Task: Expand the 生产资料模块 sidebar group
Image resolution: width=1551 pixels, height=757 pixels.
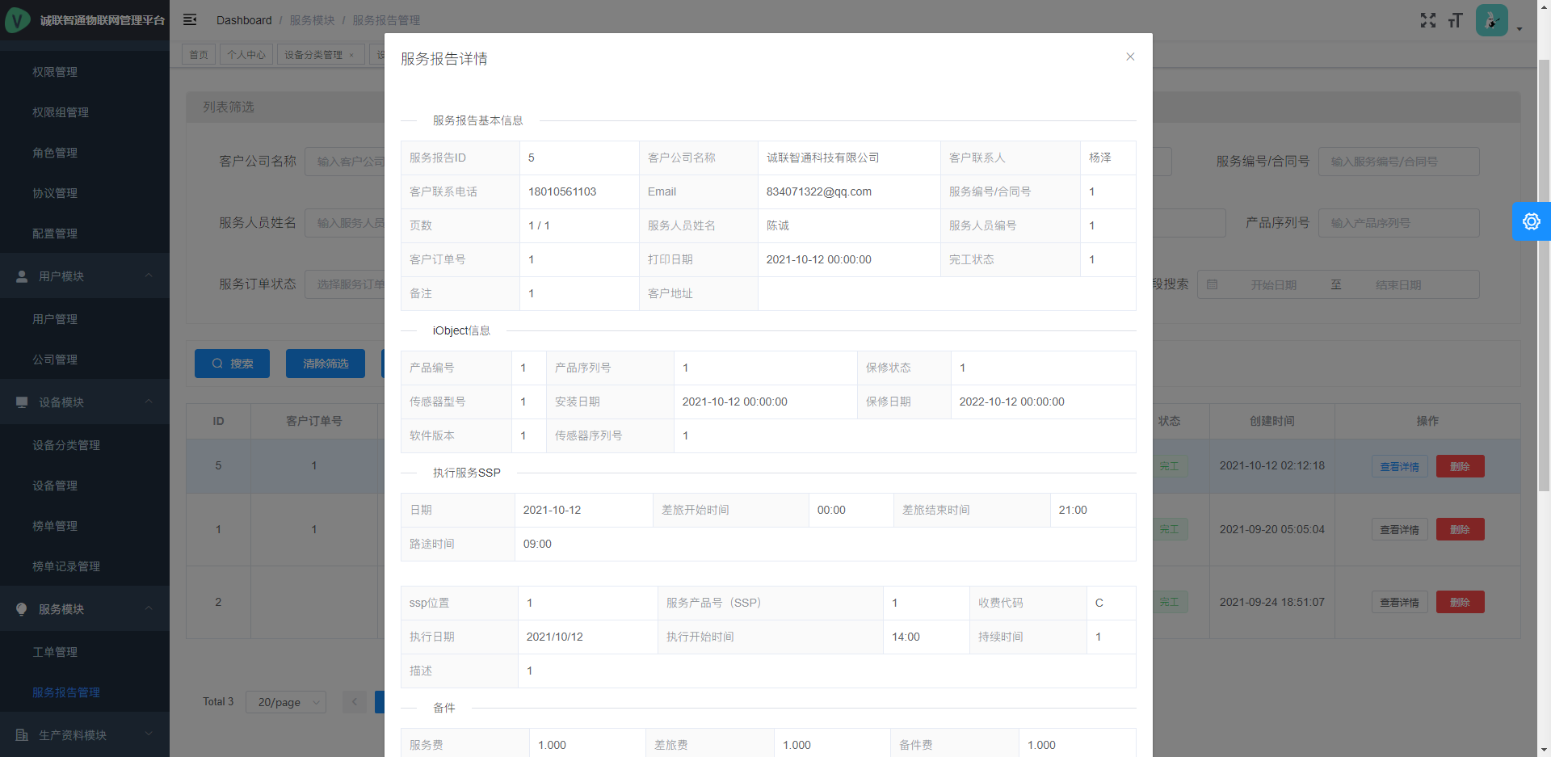Action: coord(85,735)
